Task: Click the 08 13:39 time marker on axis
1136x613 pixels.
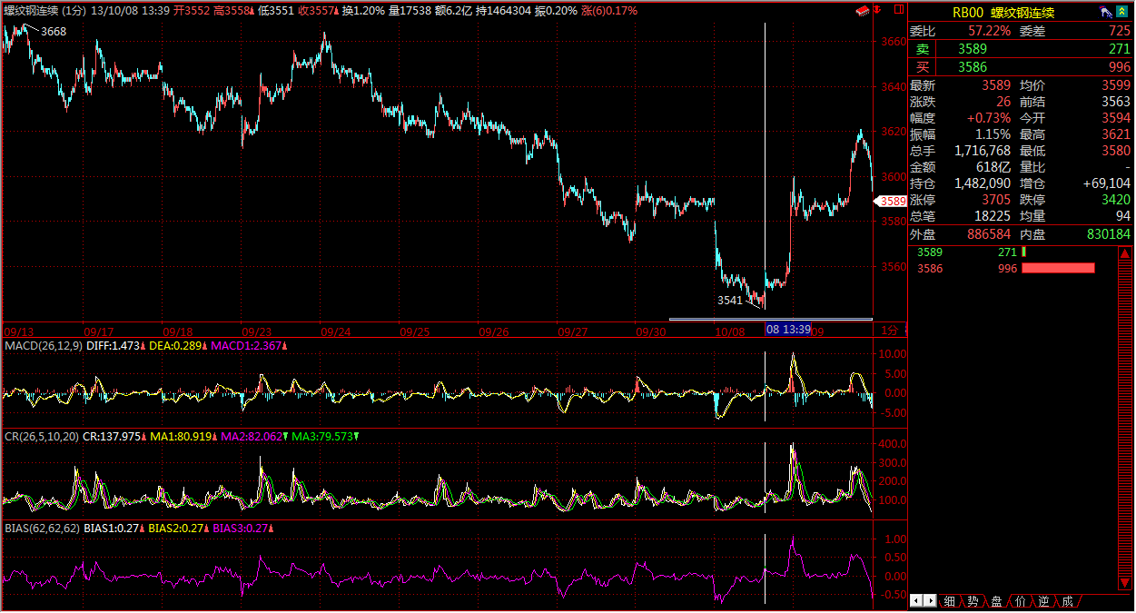Action: [x=787, y=329]
